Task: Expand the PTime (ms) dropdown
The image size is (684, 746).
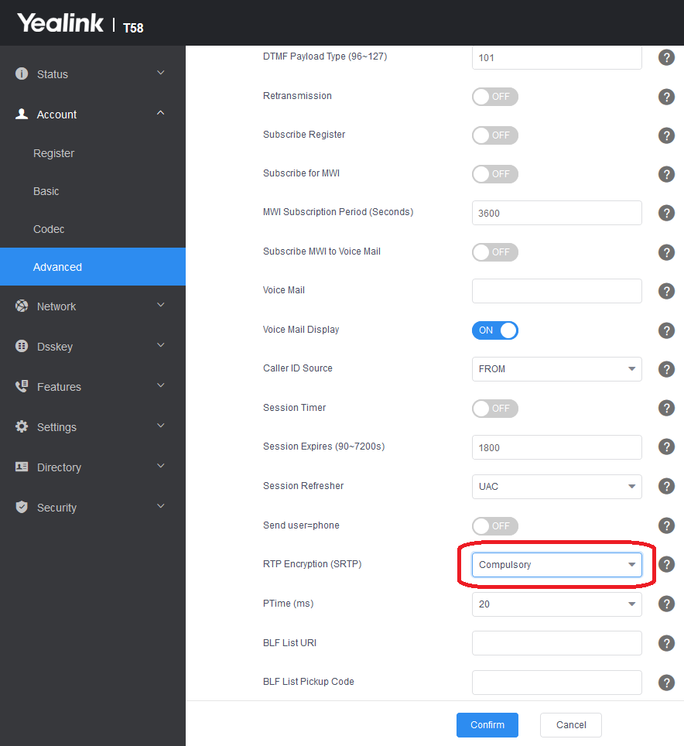Action: coord(556,604)
